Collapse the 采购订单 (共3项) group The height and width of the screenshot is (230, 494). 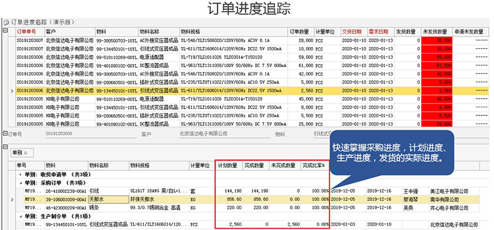21,183
